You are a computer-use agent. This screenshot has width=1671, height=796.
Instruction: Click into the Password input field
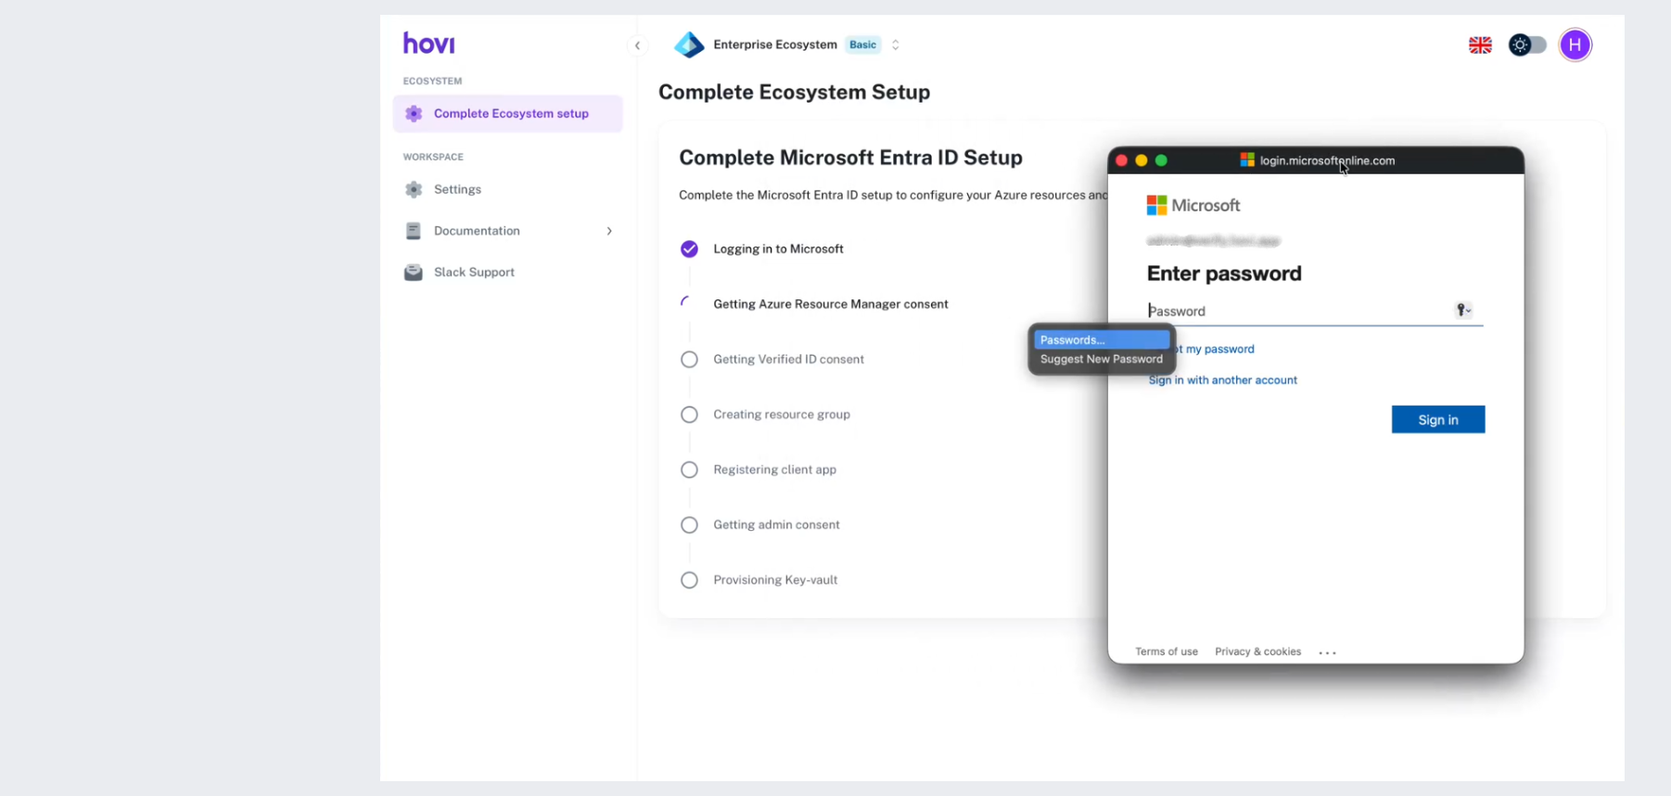[x=1298, y=311]
